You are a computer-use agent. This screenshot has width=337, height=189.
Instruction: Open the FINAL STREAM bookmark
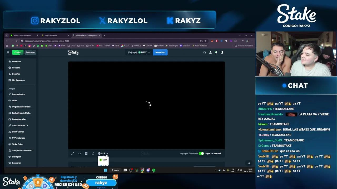(103, 46)
